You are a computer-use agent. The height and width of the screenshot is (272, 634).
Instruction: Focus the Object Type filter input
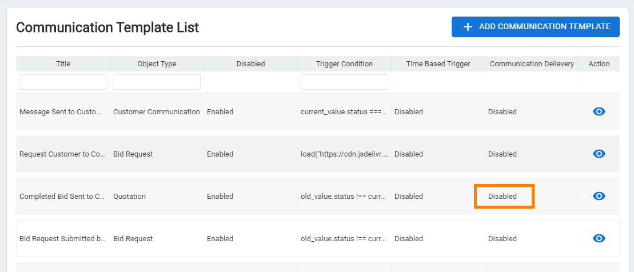click(157, 82)
